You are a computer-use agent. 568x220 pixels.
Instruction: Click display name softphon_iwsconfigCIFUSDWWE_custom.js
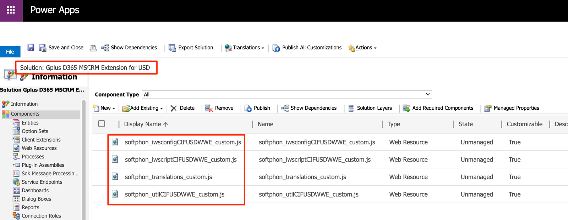click(x=183, y=142)
